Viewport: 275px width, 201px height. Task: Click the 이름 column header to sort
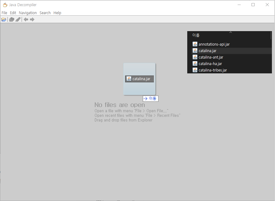[196, 35]
